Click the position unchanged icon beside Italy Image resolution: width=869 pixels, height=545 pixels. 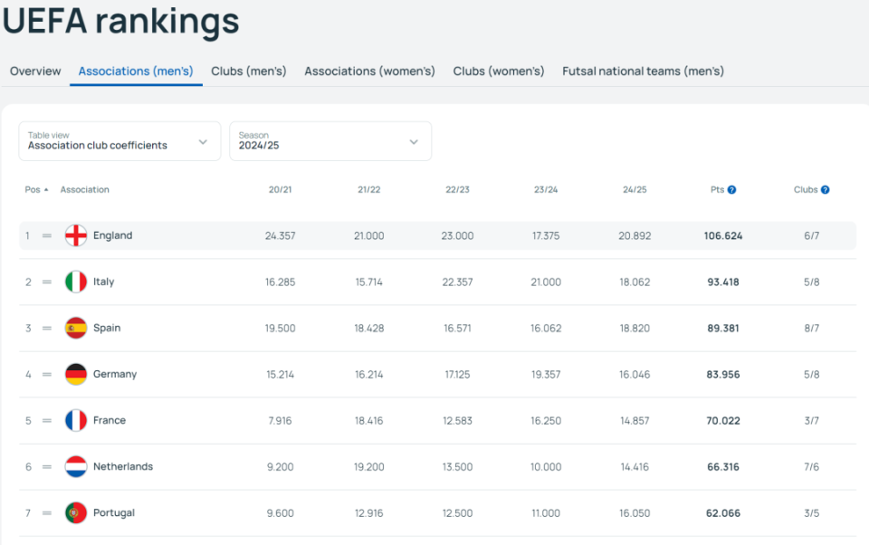pos(47,282)
